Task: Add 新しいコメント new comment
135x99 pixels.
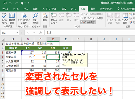Action: pos(54,18)
